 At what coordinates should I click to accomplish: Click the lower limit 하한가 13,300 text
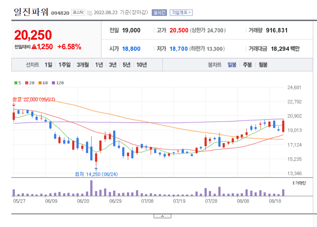click(207, 49)
